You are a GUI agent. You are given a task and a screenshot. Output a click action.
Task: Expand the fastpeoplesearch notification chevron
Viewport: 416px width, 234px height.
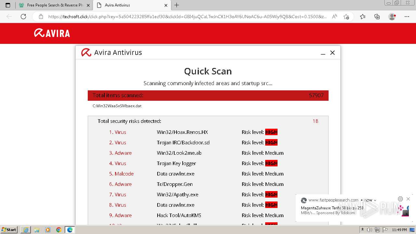click(x=375, y=200)
